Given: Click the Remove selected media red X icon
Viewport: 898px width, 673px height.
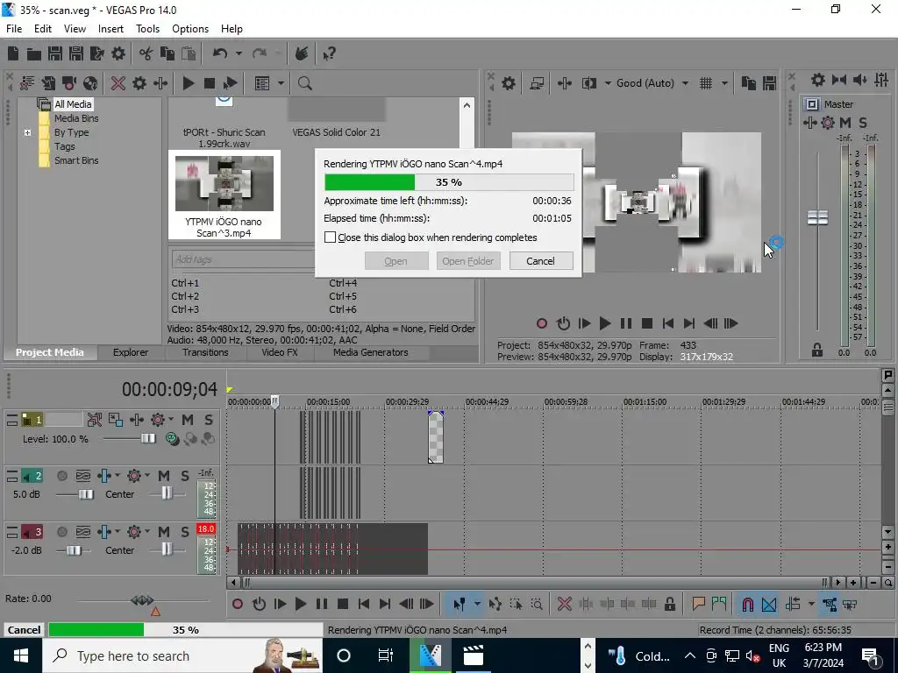Looking at the screenshot, I should pyautogui.click(x=118, y=83).
